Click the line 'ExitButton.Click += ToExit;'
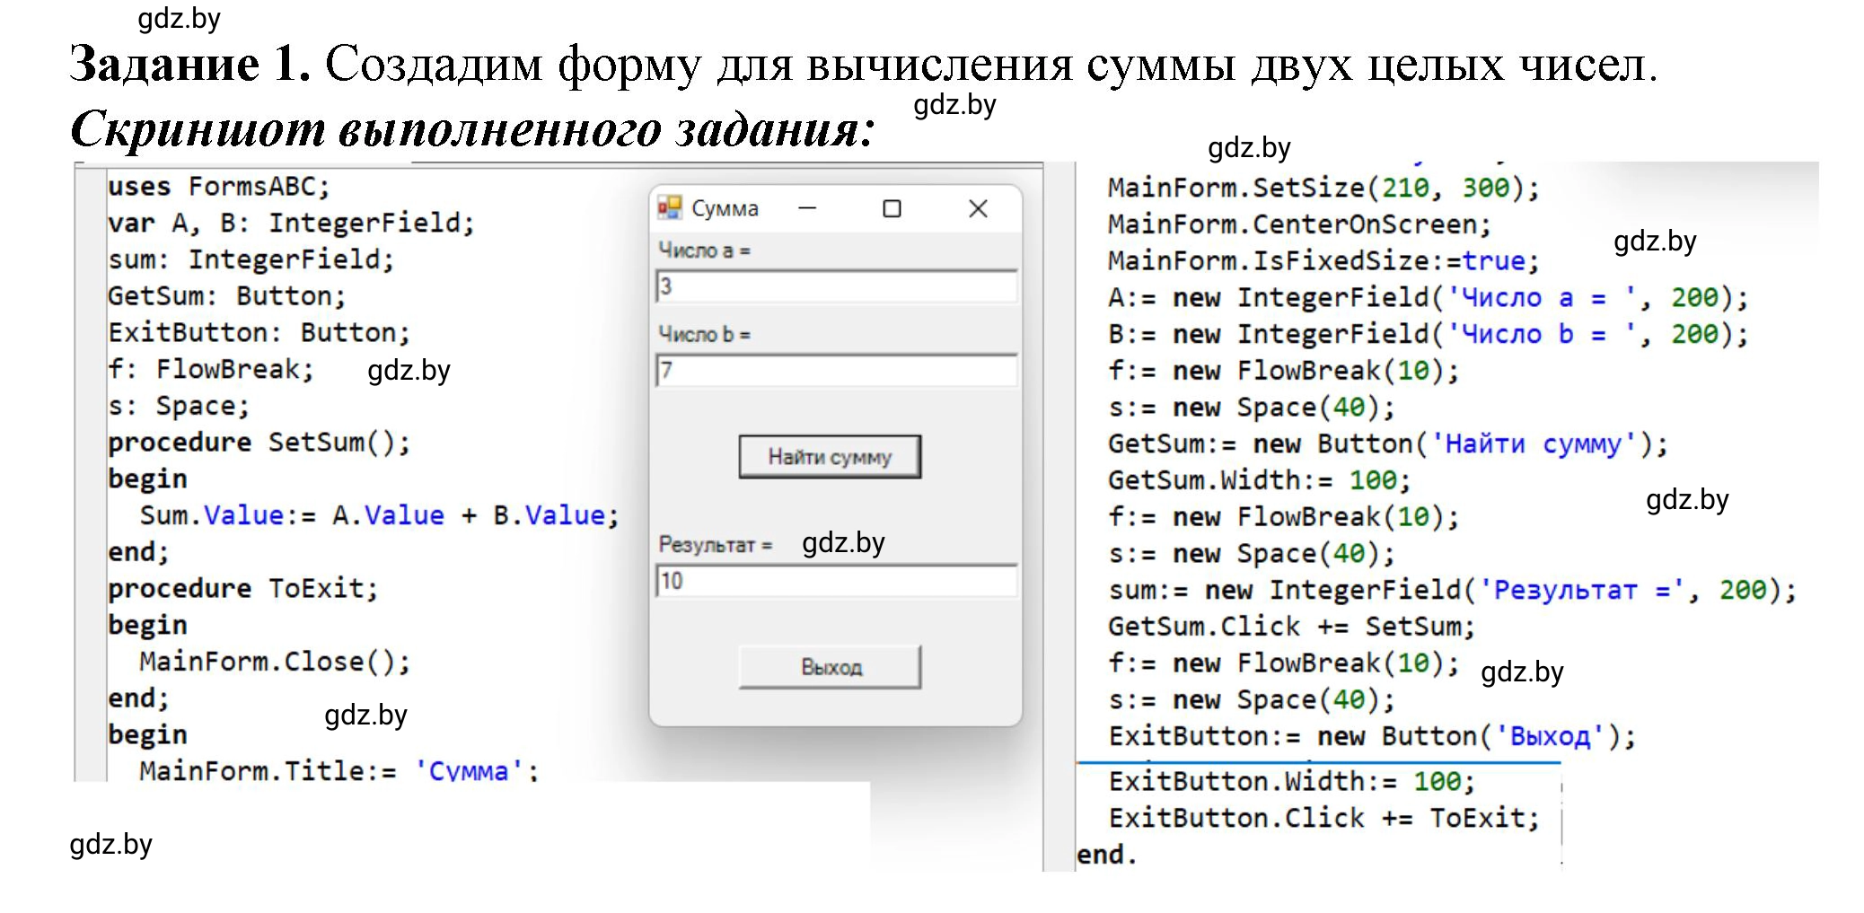 (x=1323, y=819)
